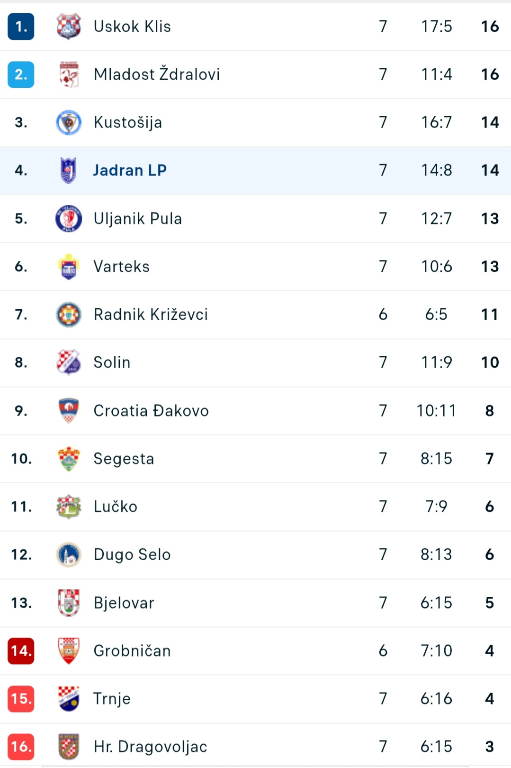The height and width of the screenshot is (768, 511).
Task: Click the Uskok Klis club crest
Action: coord(69,27)
